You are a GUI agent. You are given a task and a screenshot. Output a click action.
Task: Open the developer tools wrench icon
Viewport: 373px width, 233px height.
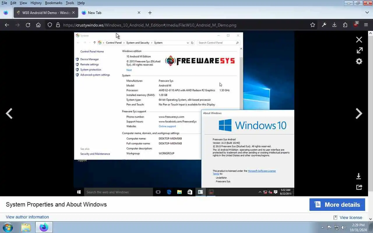(324, 25)
